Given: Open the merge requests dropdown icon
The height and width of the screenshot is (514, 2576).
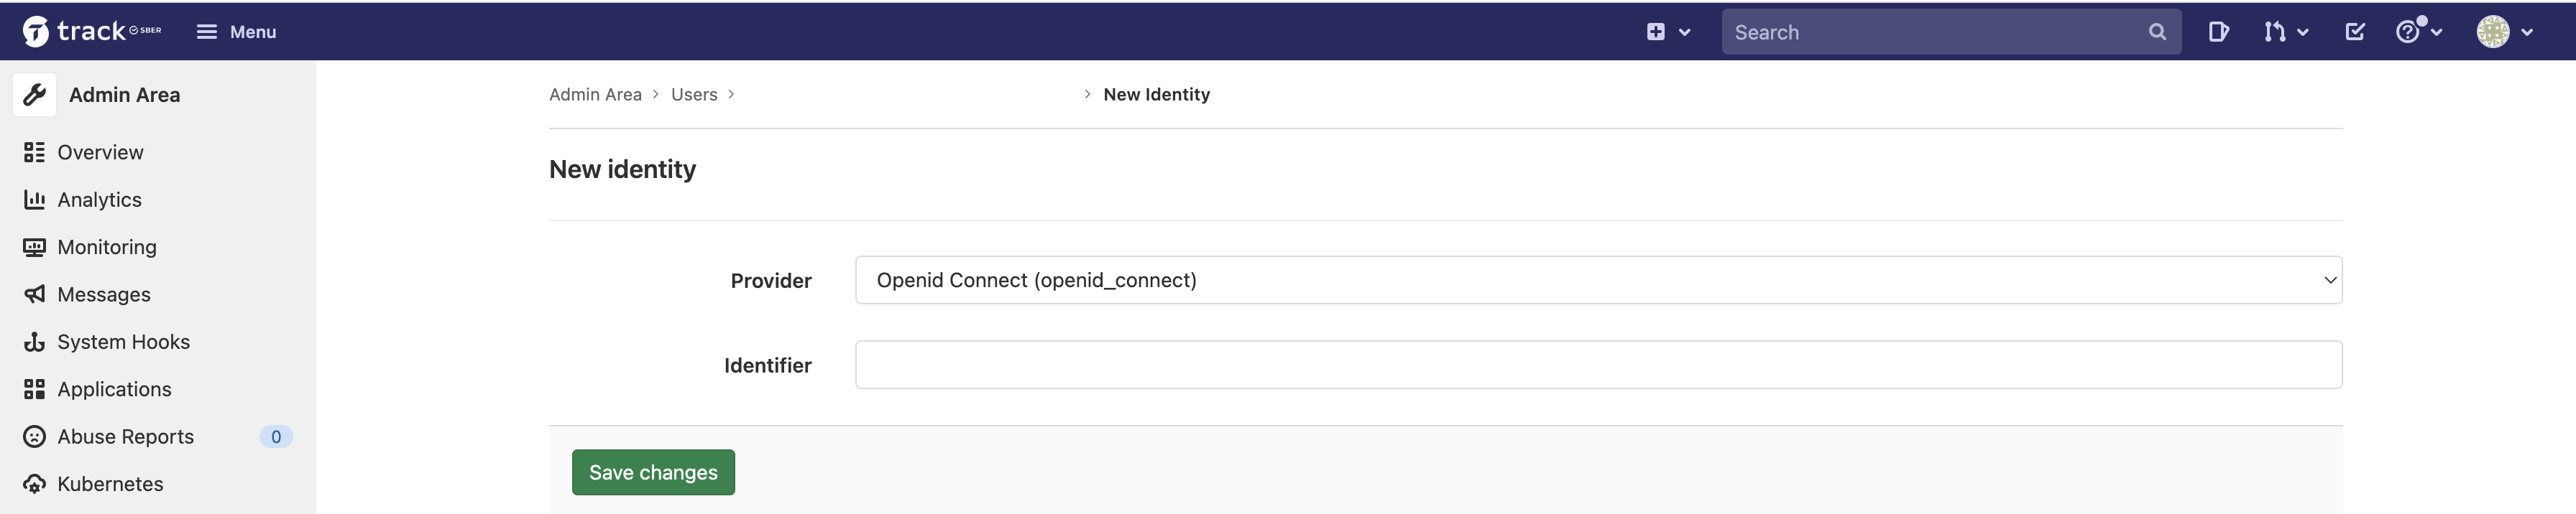Looking at the screenshot, I should [2285, 32].
